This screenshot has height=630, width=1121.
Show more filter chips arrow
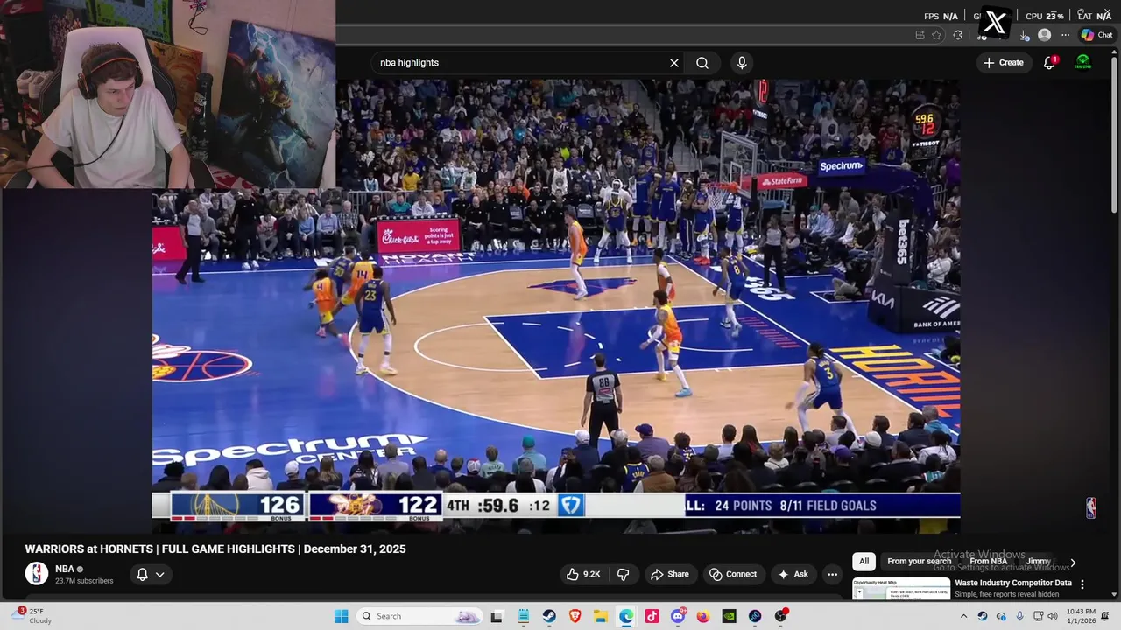click(x=1073, y=563)
